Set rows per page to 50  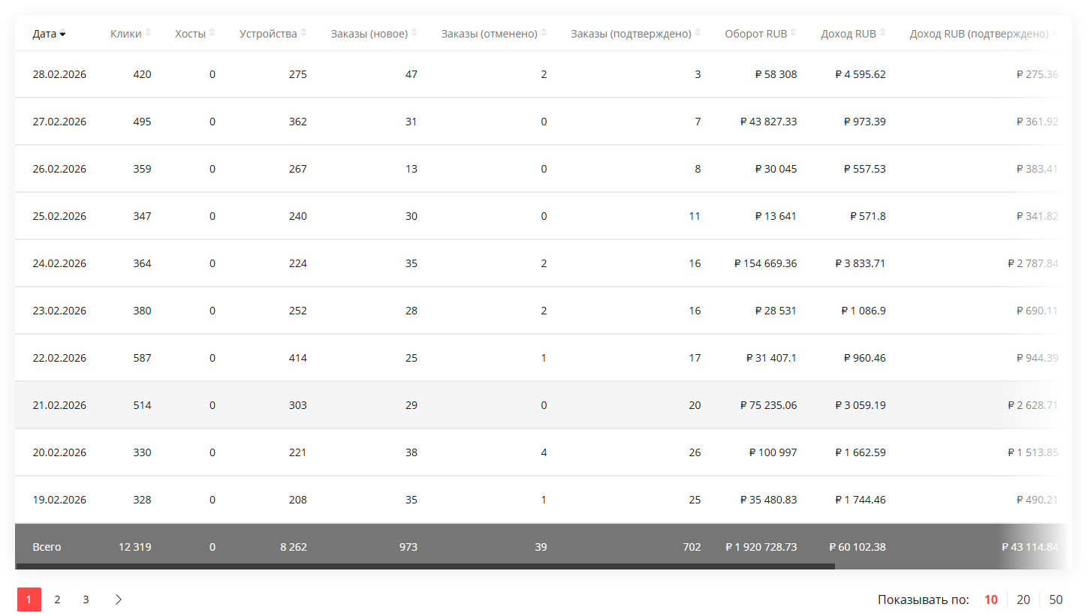coord(1056,599)
